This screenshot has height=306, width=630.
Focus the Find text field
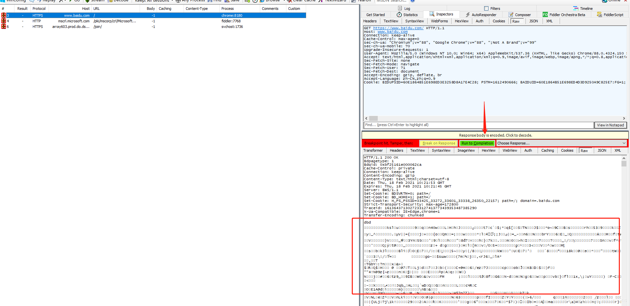[479, 125]
